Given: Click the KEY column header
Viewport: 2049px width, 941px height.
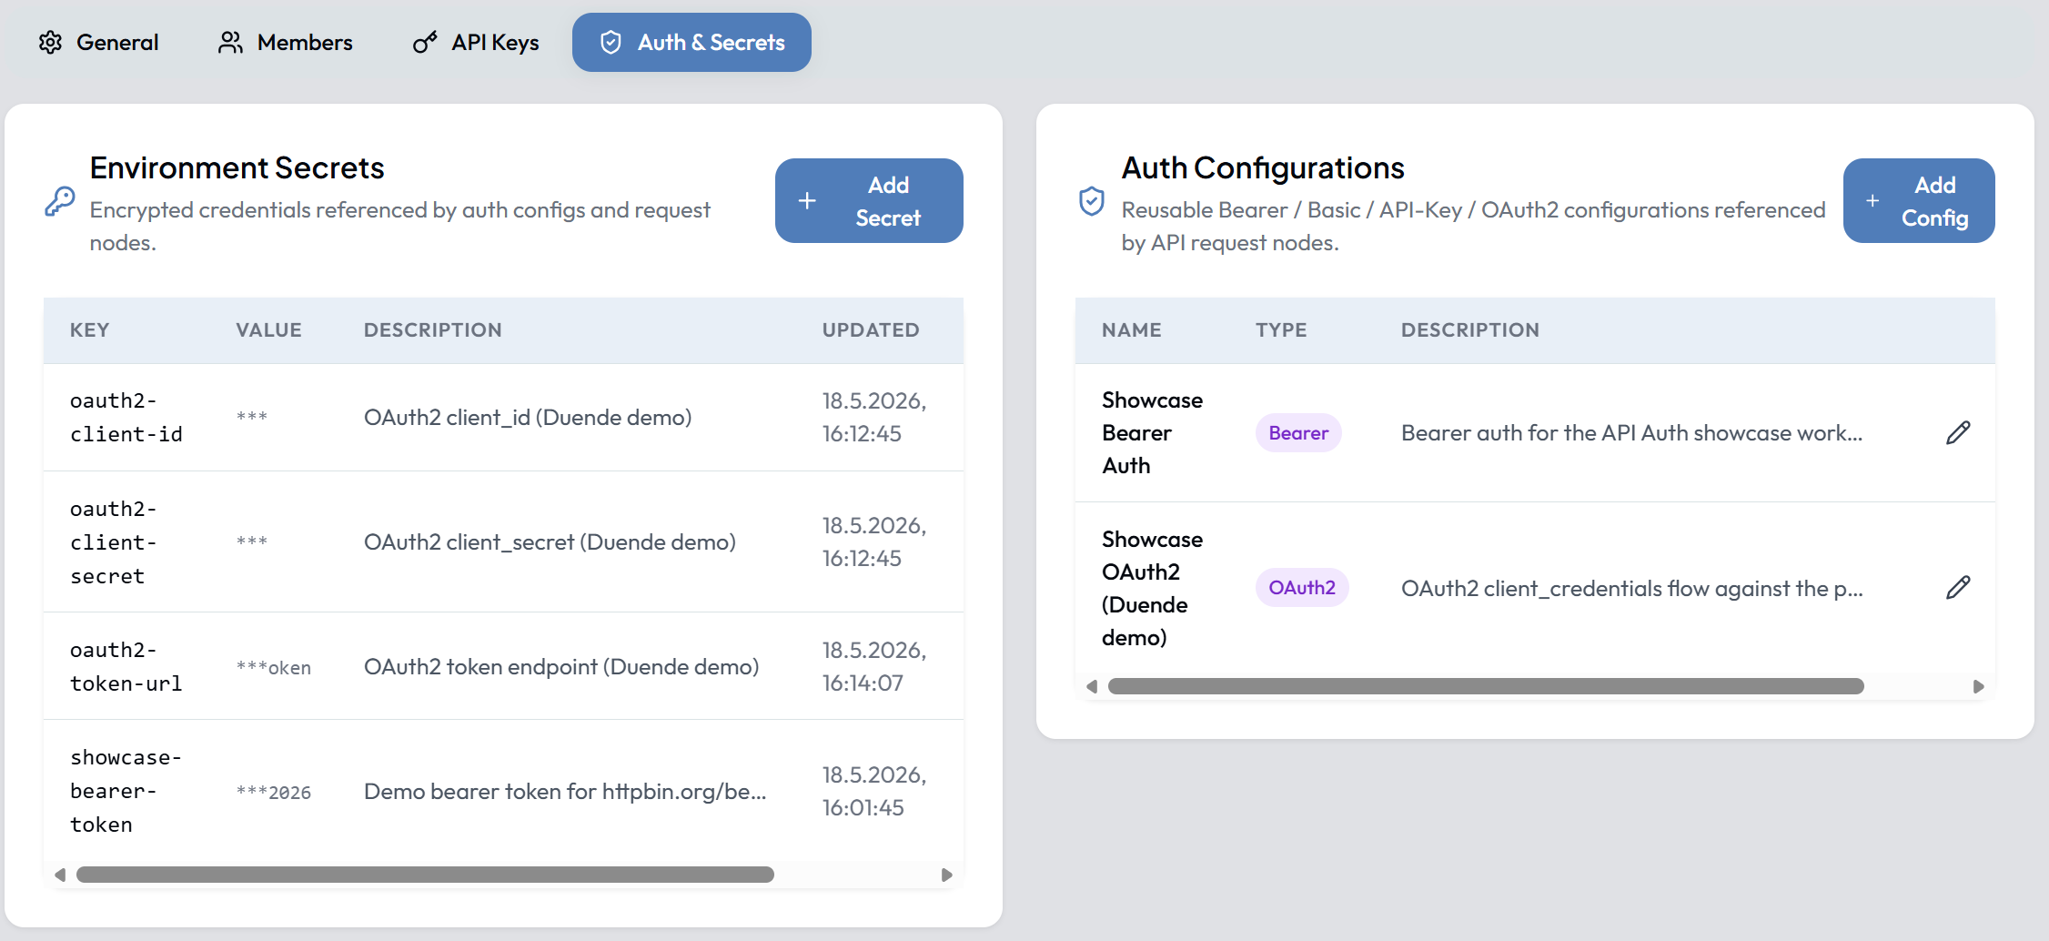Looking at the screenshot, I should pyautogui.click(x=89, y=330).
